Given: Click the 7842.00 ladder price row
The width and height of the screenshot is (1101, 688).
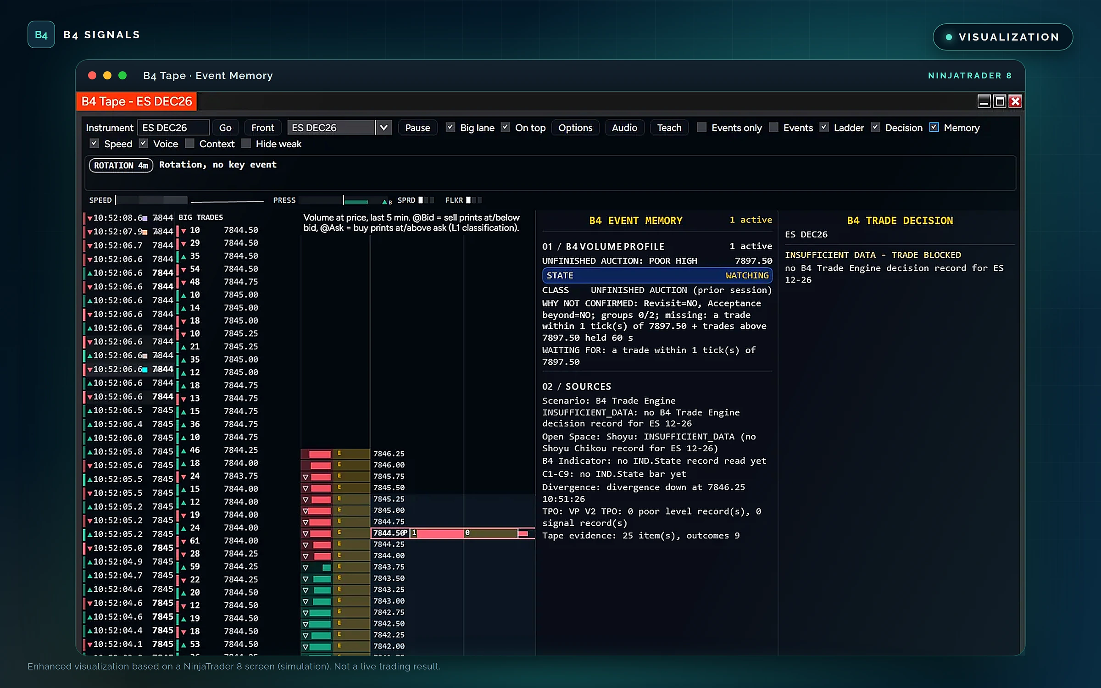Looking at the screenshot, I should 389,646.
